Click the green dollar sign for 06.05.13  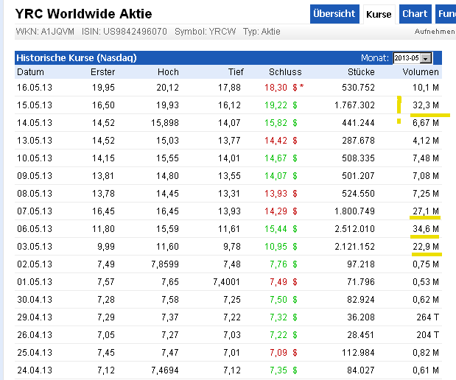point(295,229)
